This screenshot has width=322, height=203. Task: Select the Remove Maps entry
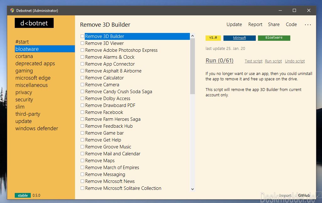click(100, 161)
